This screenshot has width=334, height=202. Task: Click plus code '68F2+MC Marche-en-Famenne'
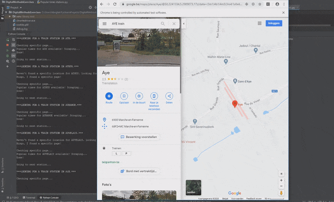point(130,126)
